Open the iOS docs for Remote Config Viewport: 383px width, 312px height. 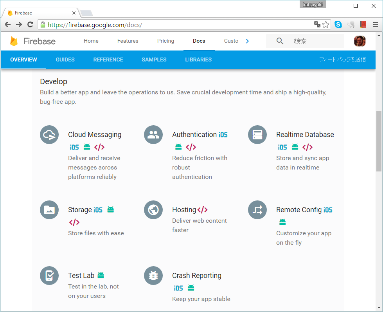[328, 210]
